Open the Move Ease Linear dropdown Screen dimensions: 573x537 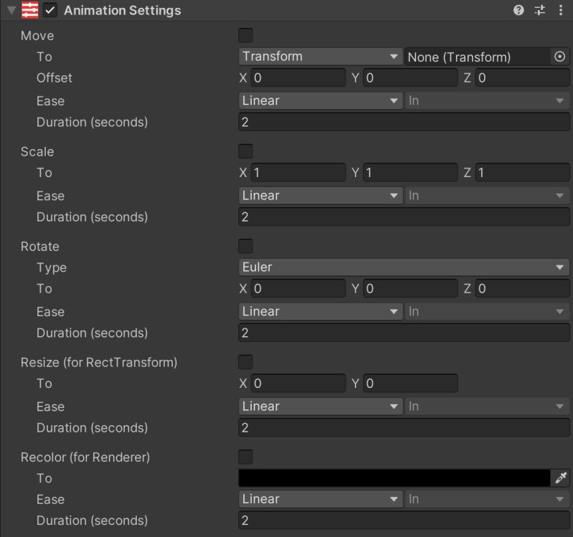[x=321, y=100]
